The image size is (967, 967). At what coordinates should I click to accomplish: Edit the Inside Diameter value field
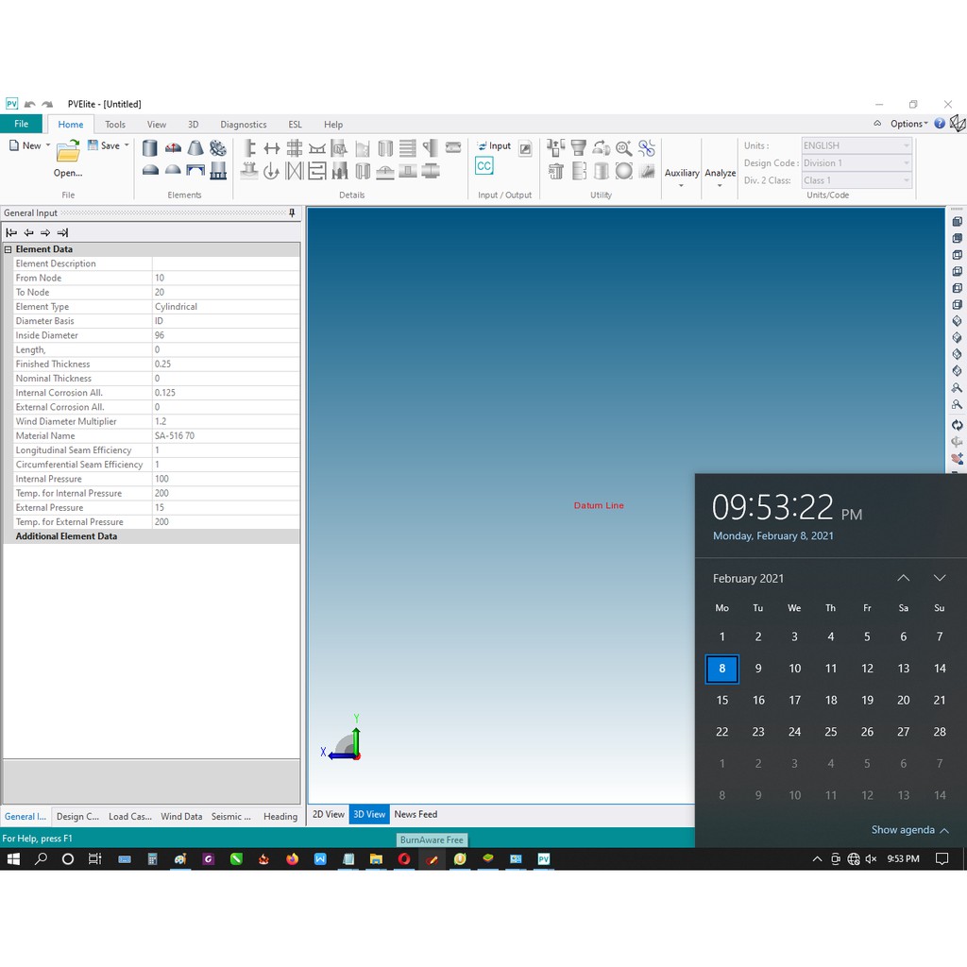(x=225, y=335)
